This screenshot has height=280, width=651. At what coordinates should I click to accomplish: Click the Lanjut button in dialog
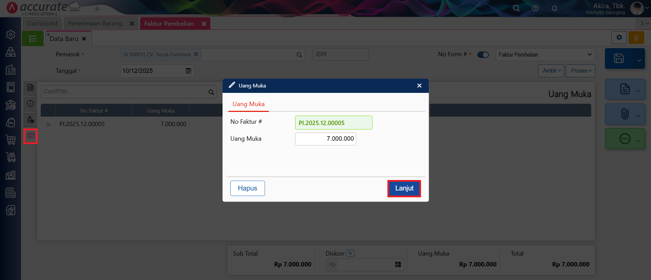point(404,188)
